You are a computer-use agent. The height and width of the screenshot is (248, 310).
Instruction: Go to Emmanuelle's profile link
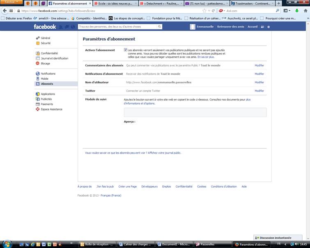click(x=205, y=27)
